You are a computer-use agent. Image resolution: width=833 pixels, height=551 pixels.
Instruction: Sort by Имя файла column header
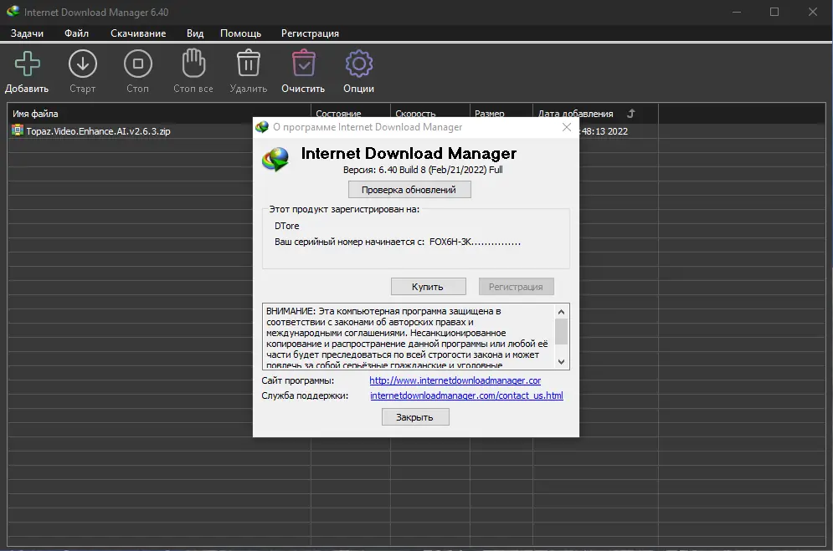(159, 114)
